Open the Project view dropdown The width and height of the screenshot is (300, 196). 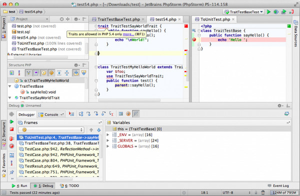tap(29, 19)
